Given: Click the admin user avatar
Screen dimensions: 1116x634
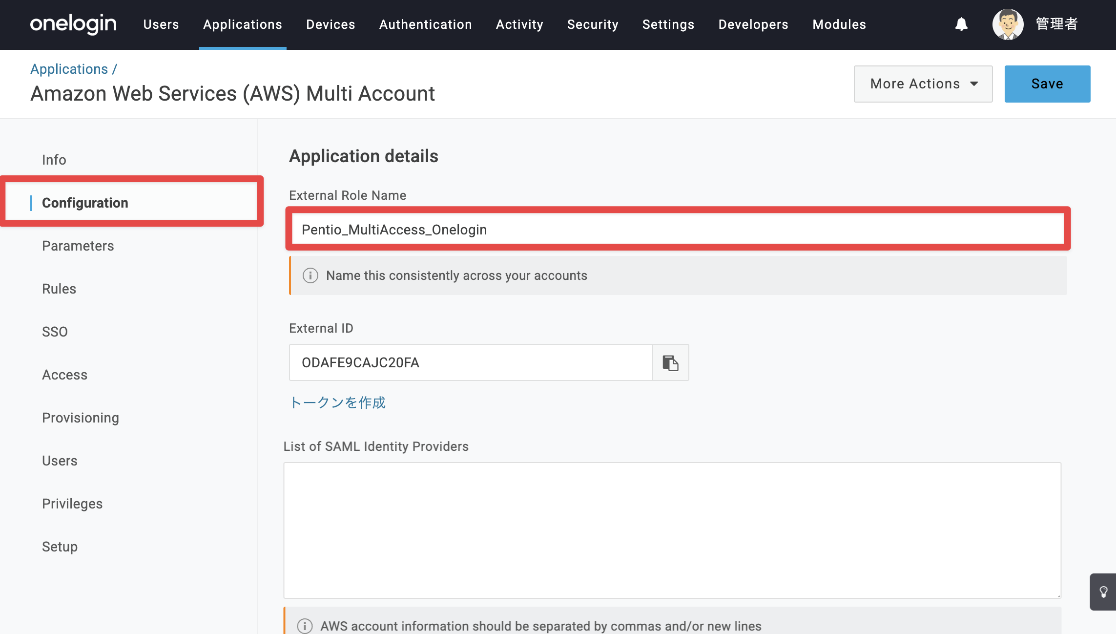Looking at the screenshot, I should click(1008, 24).
